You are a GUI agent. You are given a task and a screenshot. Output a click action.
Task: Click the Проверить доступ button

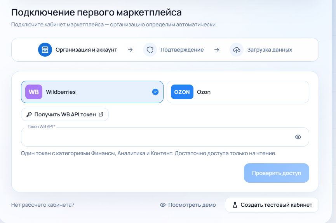277,173
